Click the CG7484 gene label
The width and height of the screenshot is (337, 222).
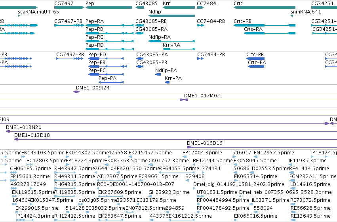coord(207,4)
